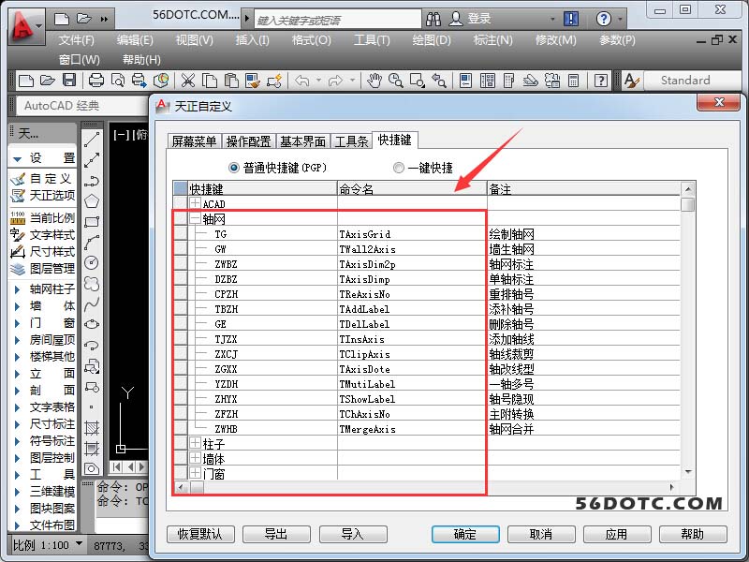The height and width of the screenshot is (562, 749).
Task: Select the Rectangle draw tool
Action: pyautogui.click(x=92, y=222)
